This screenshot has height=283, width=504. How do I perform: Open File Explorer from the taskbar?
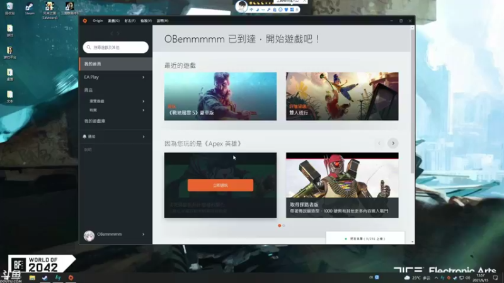[x=32, y=277]
